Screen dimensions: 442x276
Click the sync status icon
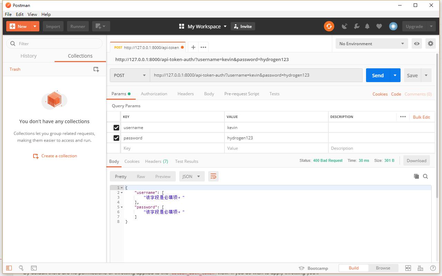[329, 26]
